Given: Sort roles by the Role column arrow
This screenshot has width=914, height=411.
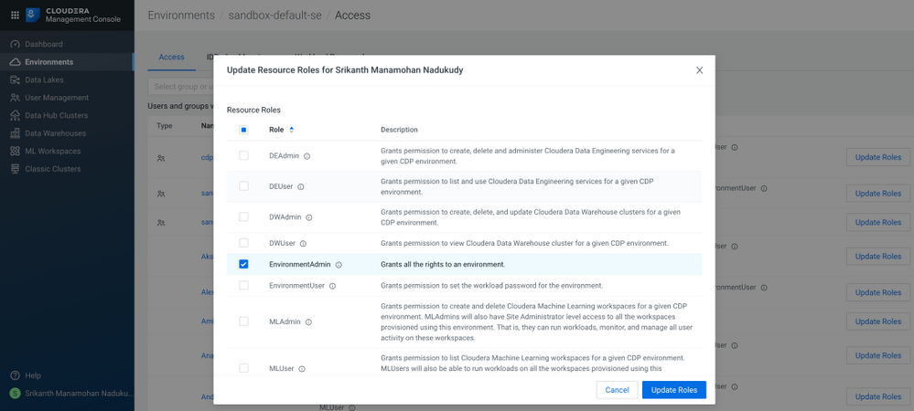Looking at the screenshot, I should tap(292, 130).
